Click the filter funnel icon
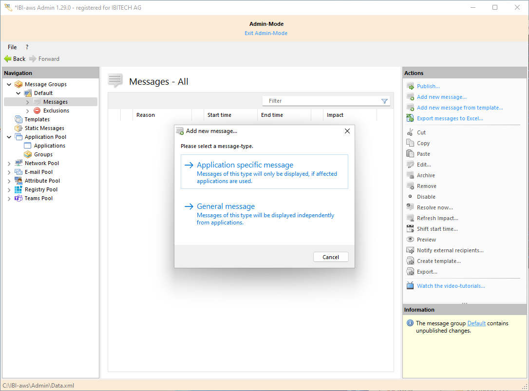529x391 pixels. point(384,101)
